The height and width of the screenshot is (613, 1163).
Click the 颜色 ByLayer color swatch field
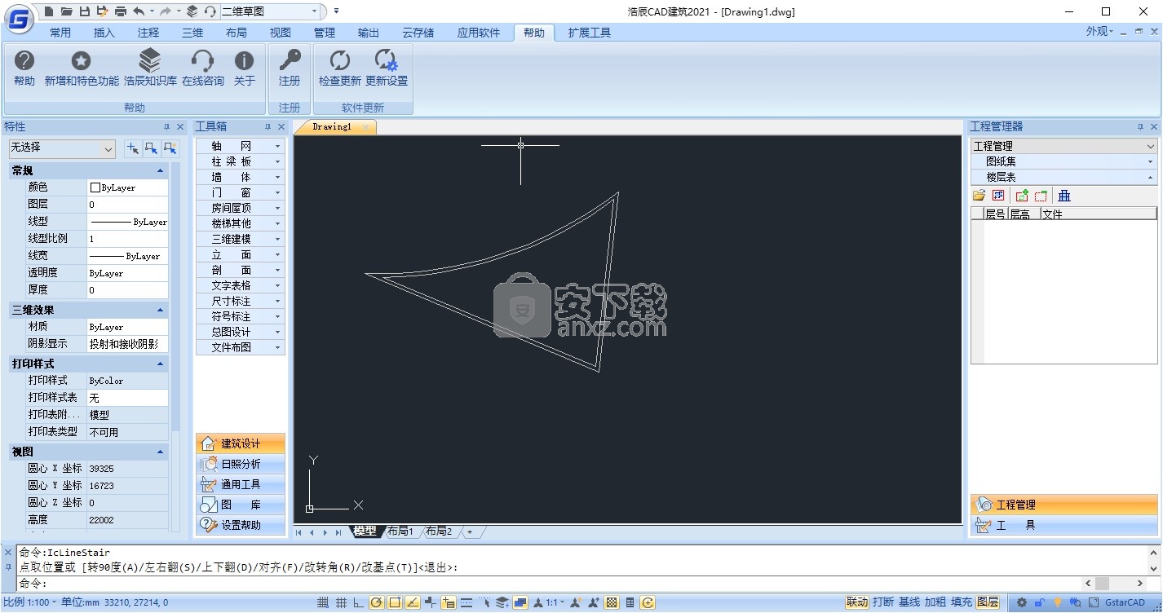(128, 187)
